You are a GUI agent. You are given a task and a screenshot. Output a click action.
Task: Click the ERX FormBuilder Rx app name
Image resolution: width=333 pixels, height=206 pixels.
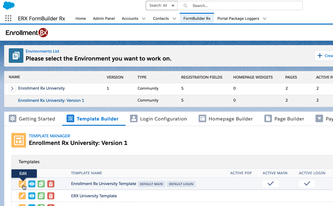tap(41, 19)
